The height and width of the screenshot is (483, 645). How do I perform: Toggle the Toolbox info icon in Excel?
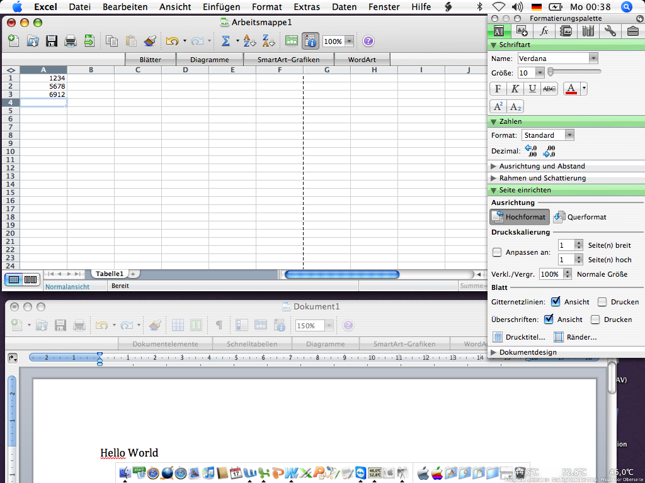click(x=311, y=41)
